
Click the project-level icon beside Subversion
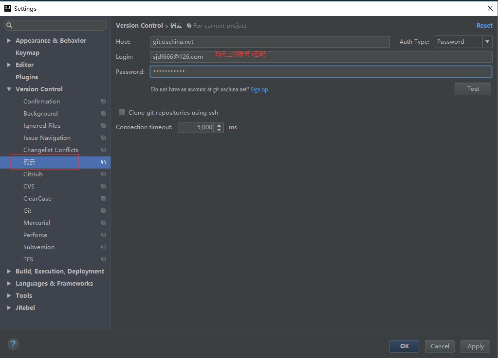click(103, 247)
